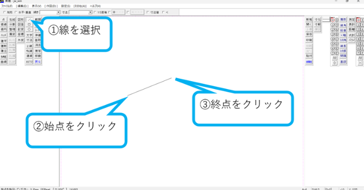Click the 線角 line angle button

(x=343, y=26)
